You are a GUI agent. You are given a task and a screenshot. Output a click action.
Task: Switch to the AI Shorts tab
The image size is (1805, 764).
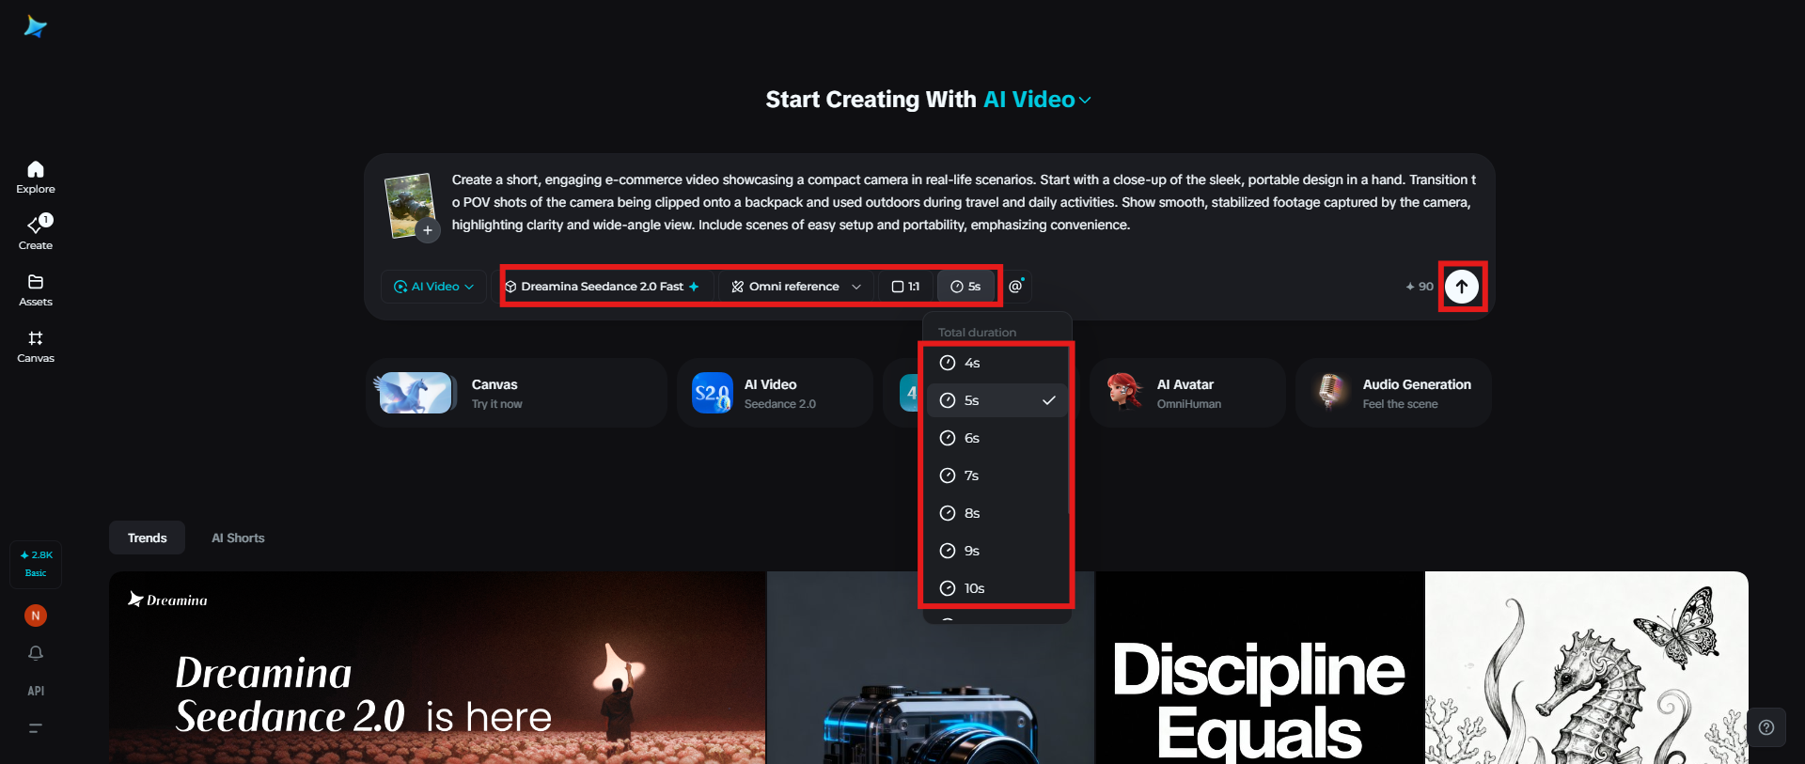coord(238,538)
